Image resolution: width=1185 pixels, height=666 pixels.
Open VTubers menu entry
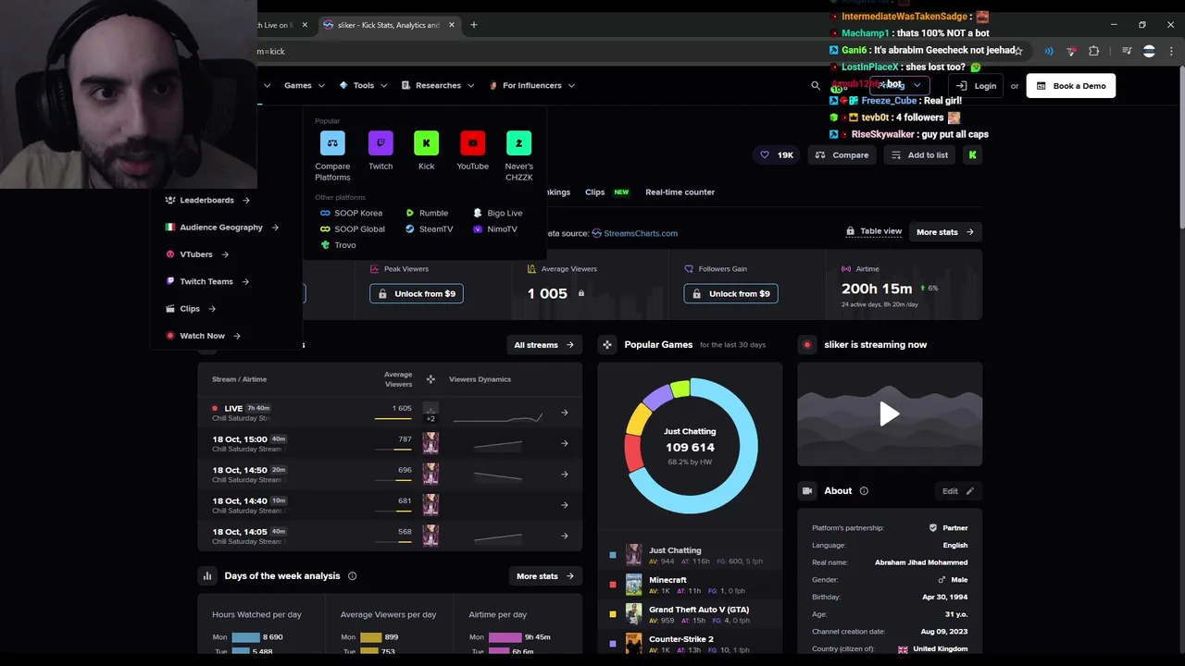(197, 254)
